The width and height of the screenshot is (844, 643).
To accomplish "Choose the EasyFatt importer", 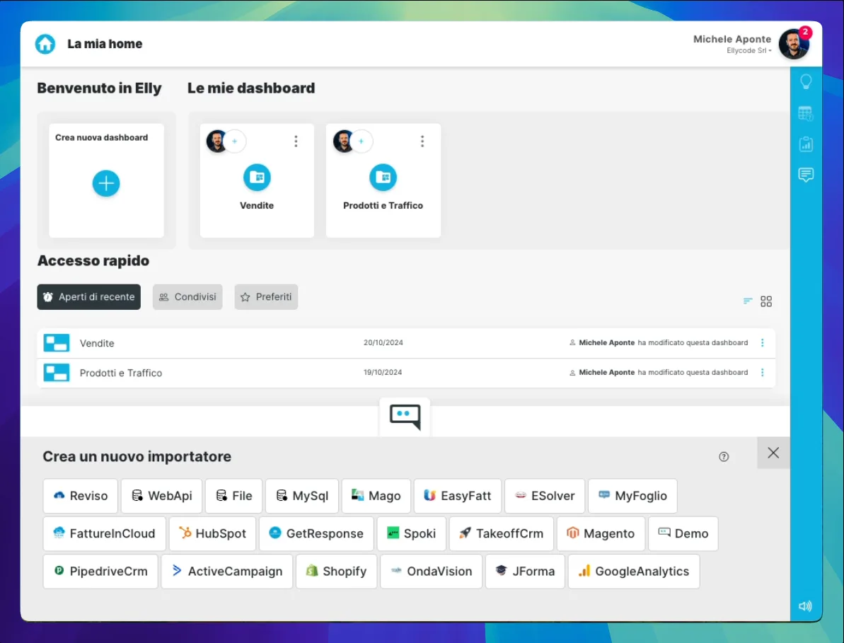I will click(x=458, y=496).
